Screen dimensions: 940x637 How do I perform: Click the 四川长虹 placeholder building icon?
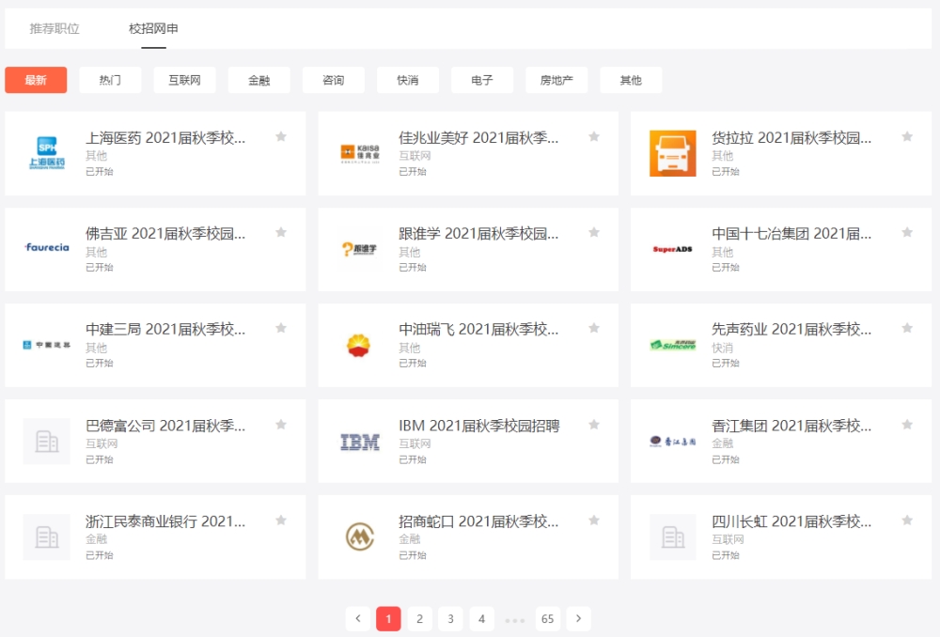click(673, 536)
